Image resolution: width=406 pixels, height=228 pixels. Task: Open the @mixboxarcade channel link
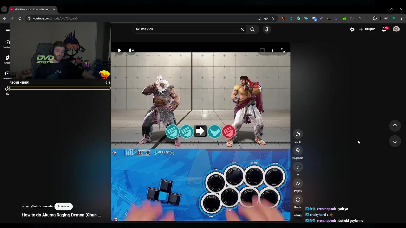pos(42,206)
